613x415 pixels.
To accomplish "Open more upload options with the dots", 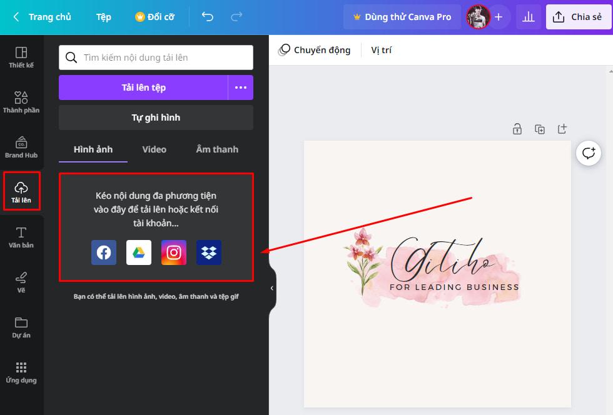I will coord(241,87).
